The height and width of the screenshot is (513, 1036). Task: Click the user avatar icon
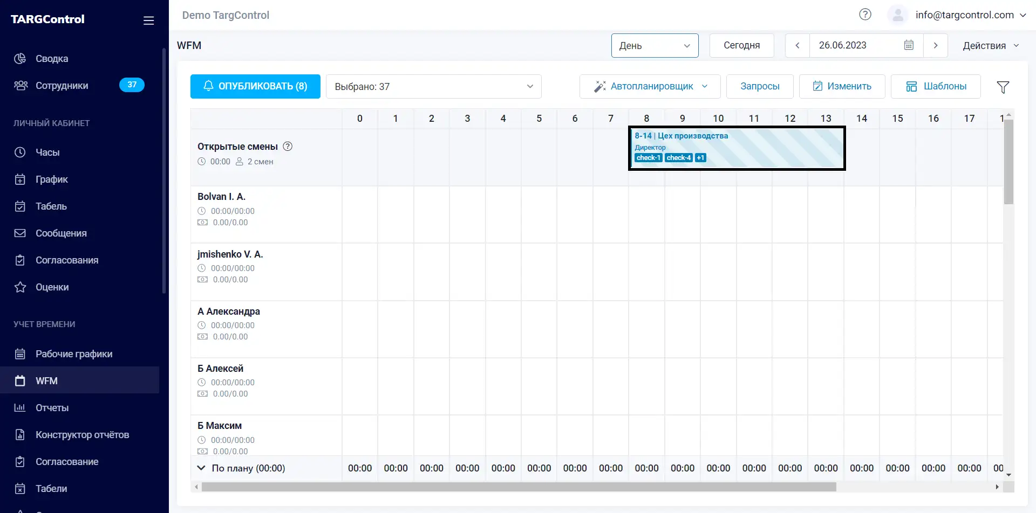[x=898, y=15]
